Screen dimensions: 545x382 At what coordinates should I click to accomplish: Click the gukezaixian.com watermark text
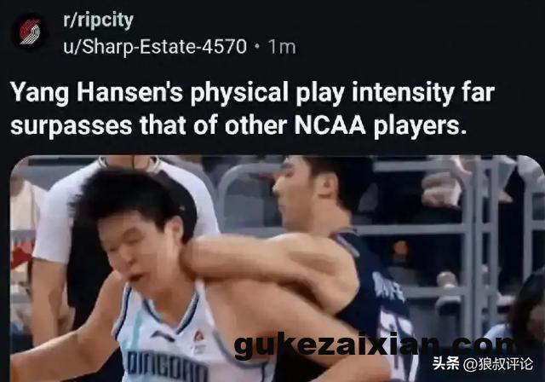tap(372, 346)
